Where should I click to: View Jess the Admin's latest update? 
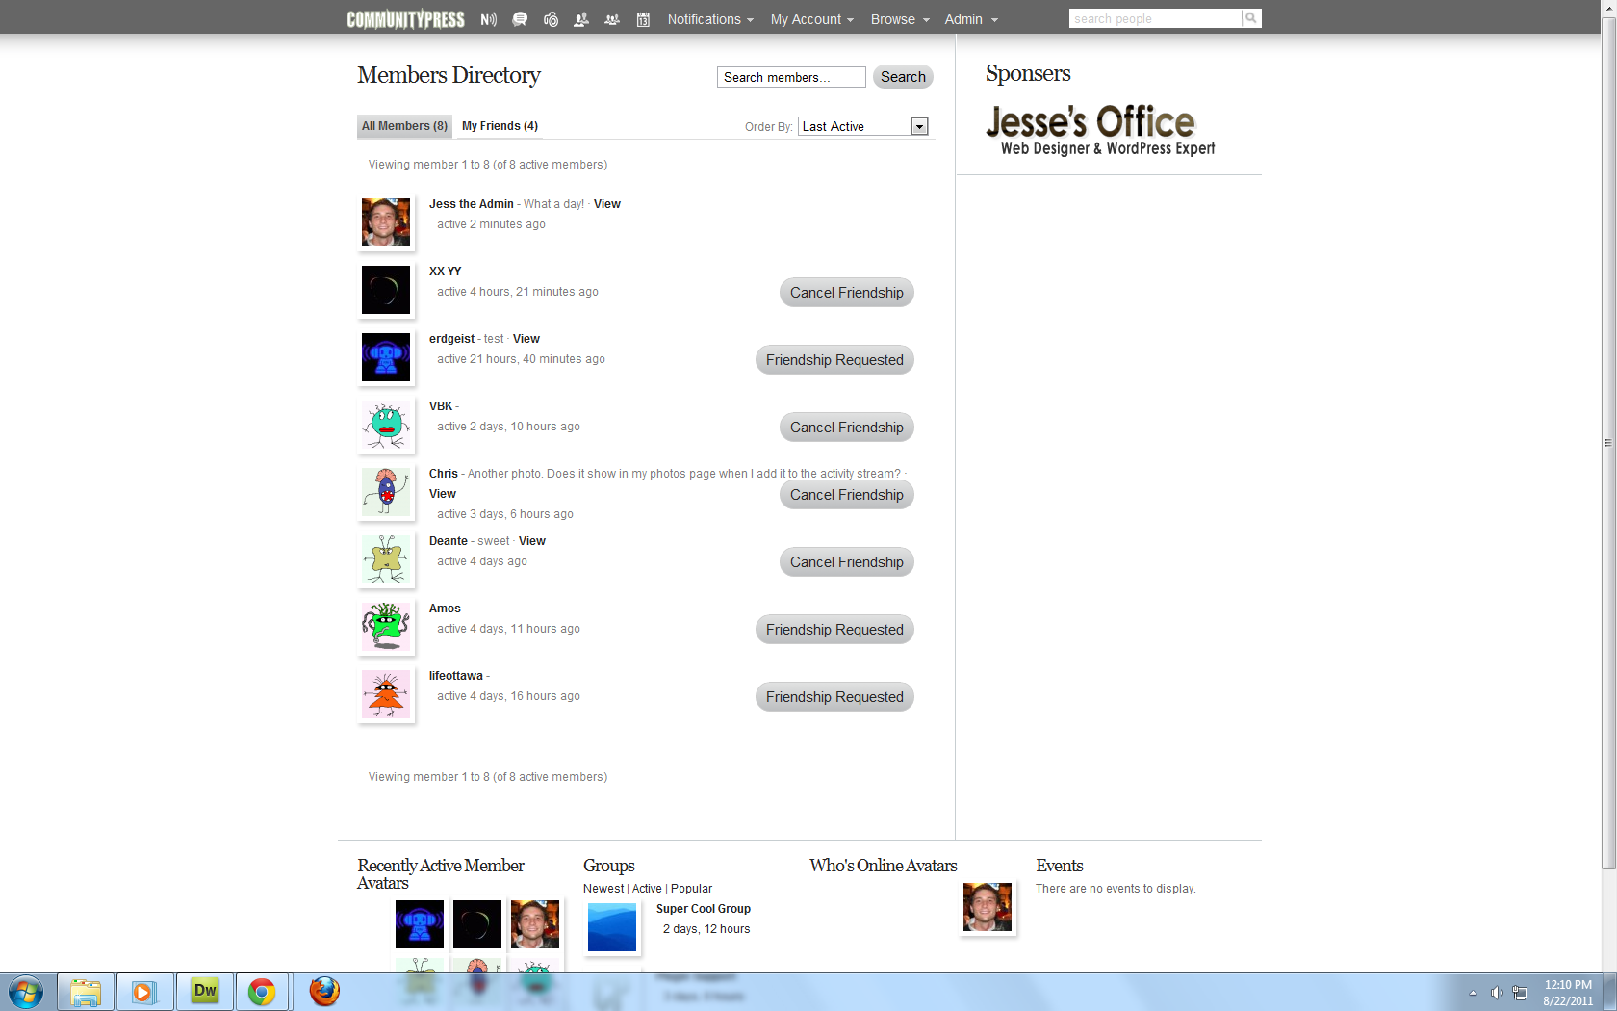(x=607, y=204)
